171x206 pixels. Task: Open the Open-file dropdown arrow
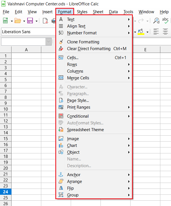[x=24, y=21]
